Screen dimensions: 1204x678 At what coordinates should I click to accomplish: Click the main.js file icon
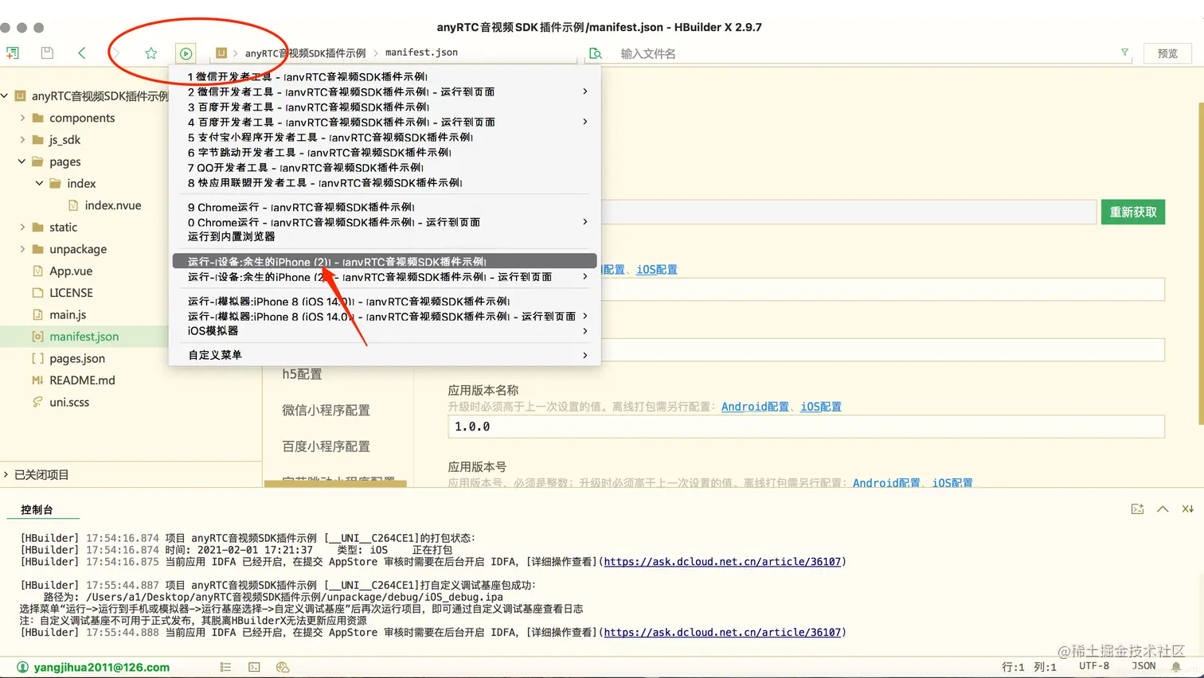point(37,314)
